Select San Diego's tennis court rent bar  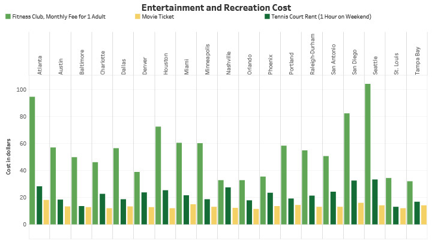pos(354,202)
